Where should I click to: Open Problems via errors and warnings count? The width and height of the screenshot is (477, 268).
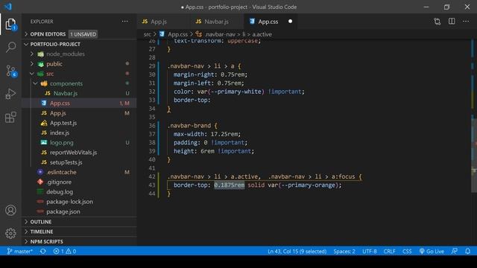[65, 252]
